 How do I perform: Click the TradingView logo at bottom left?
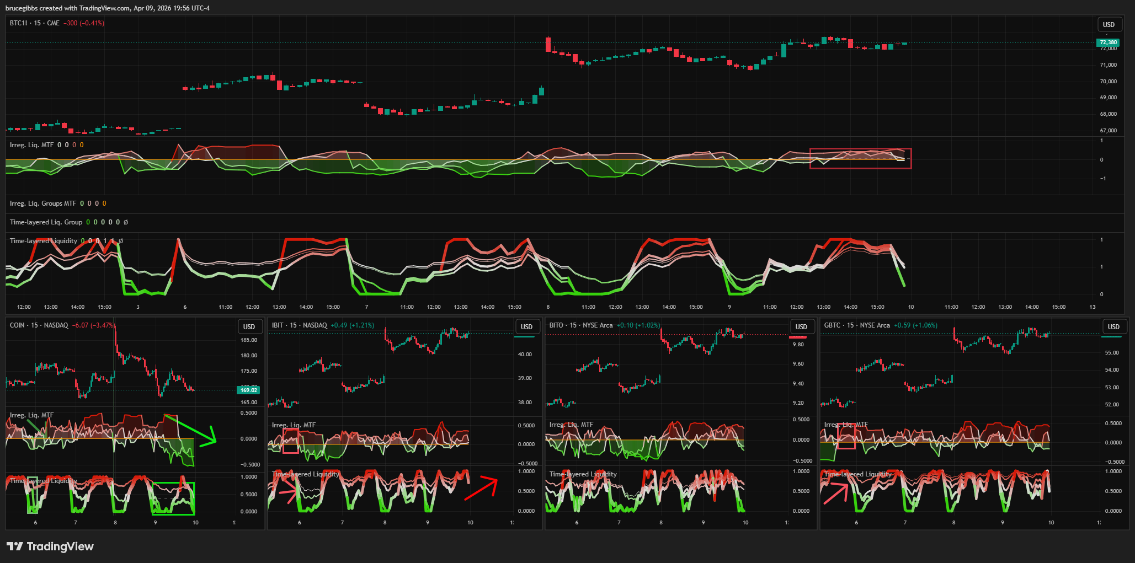point(50,546)
